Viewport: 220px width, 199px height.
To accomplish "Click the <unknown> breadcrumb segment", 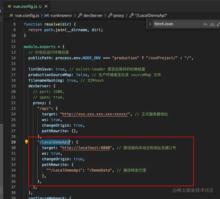I will tap(61, 15).
